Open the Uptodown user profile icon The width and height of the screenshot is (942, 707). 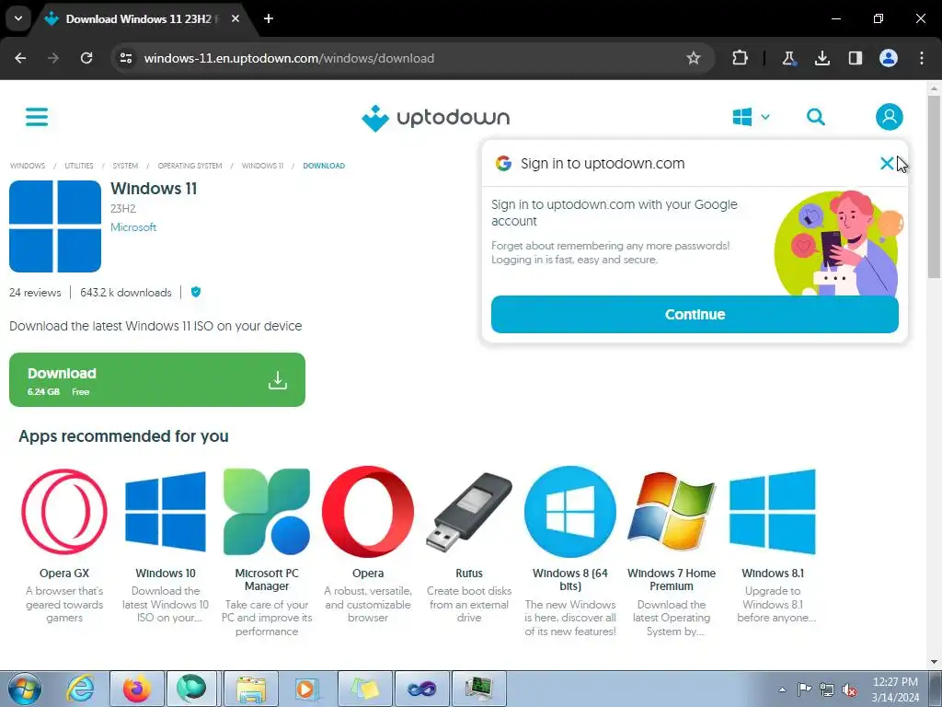[890, 117]
